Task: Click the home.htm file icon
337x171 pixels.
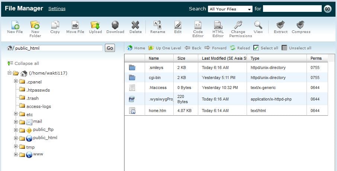Action: tap(132, 111)
